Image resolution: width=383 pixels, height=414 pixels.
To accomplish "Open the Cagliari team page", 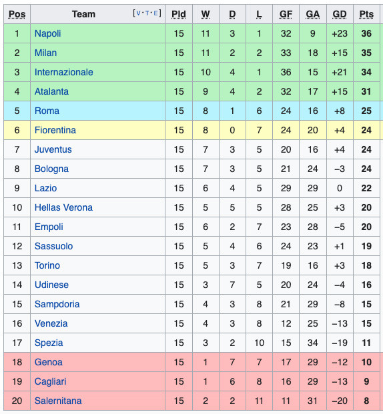I will [50, 381].
